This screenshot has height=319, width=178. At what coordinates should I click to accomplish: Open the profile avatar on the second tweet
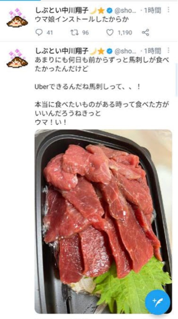(x=17, y=58)
